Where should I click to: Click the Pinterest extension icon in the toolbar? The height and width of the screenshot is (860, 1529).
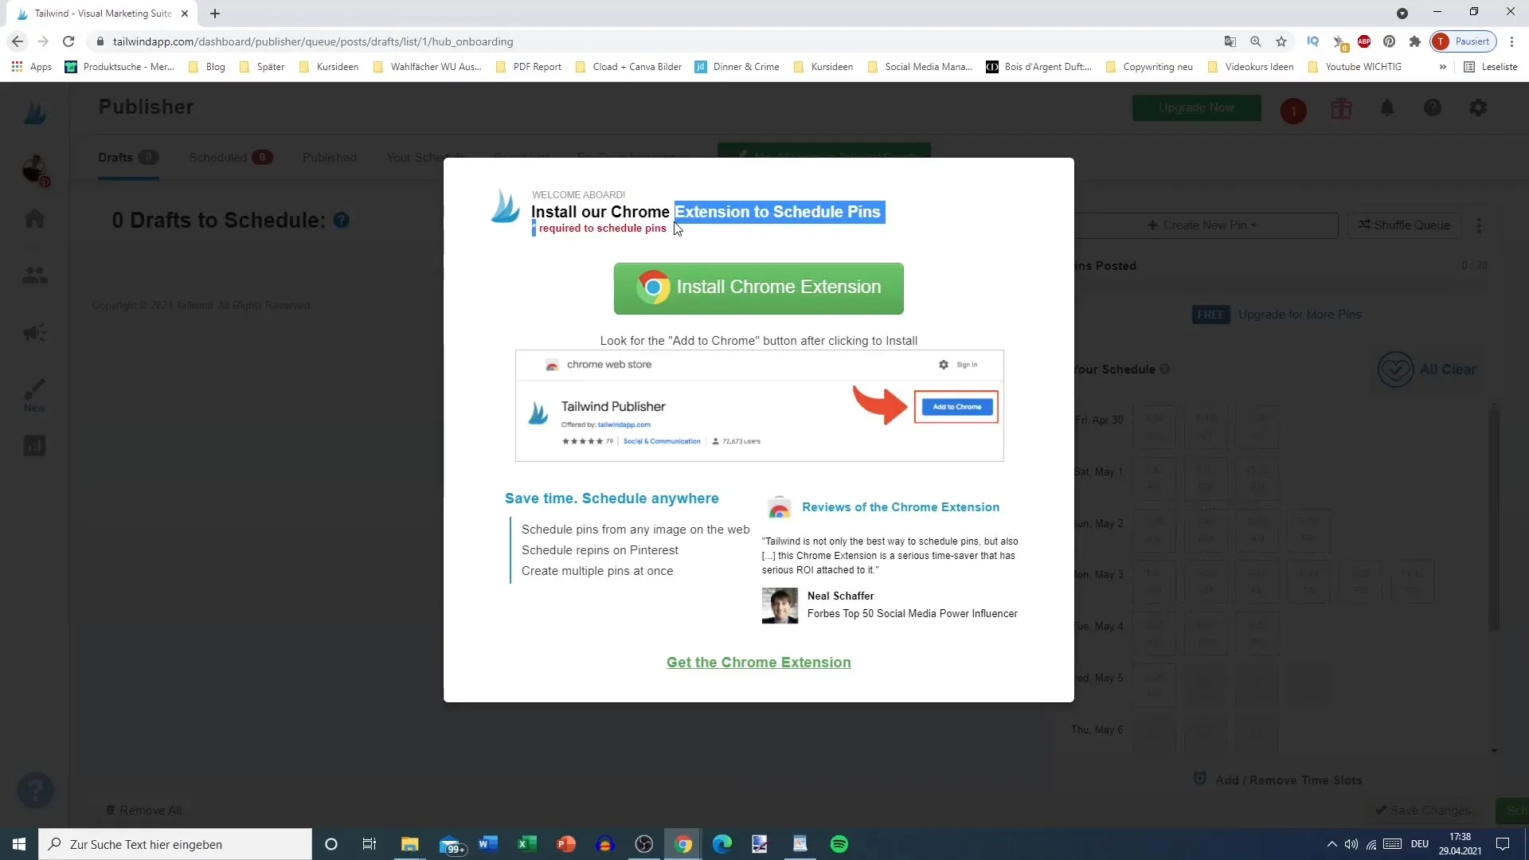coord(1389,41)
